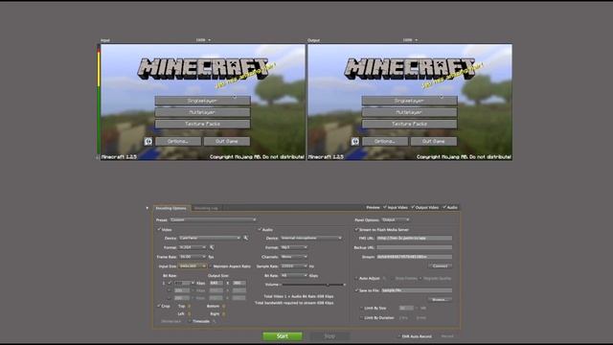
Task: Click the Record button
Action: tap(447, 336)
